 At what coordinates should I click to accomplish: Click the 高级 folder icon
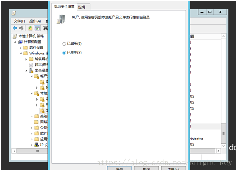coord(37,116)
